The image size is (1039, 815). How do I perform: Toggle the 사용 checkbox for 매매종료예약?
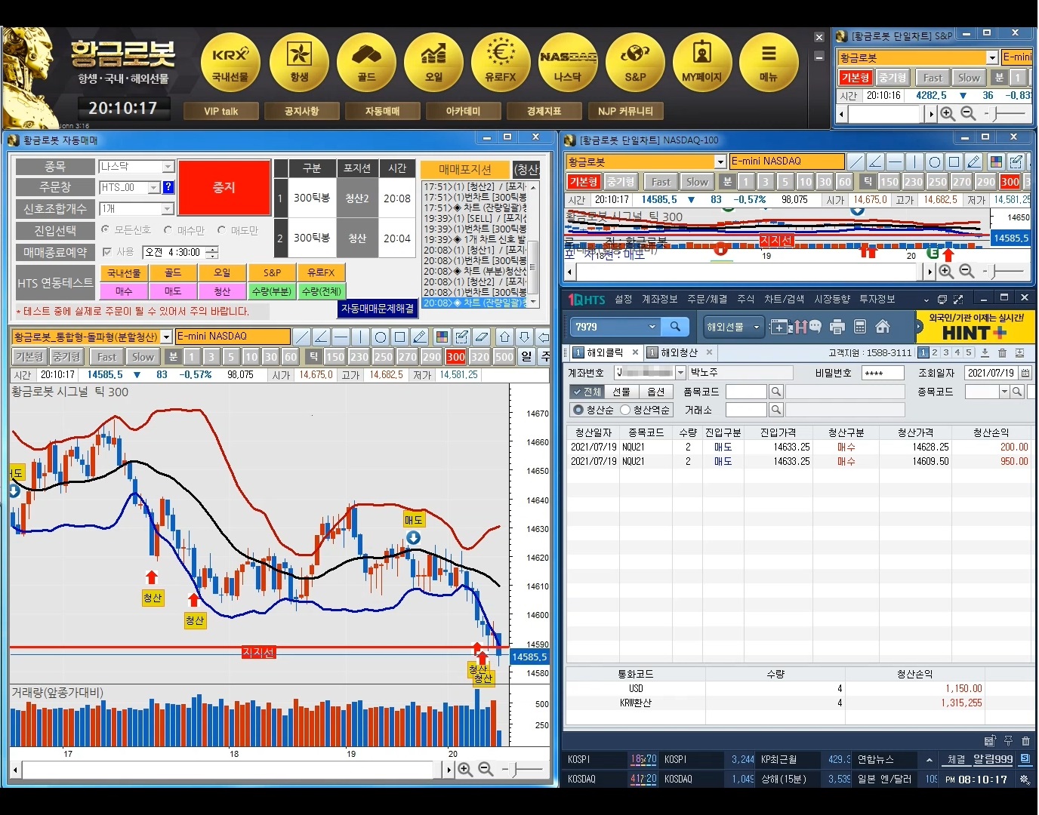coord(107,252)
